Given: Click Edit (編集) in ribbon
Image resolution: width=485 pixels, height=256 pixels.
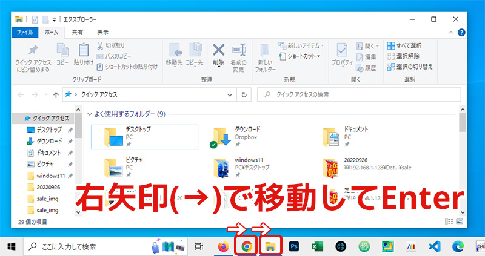Looking at the screenshot, I should (366, 57).
